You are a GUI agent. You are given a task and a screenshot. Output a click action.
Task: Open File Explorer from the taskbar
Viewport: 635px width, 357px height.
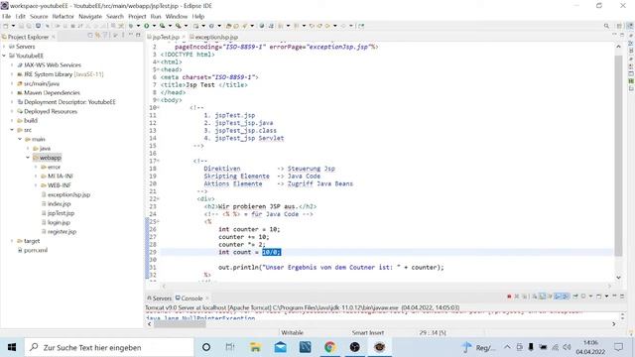[256, 347]
